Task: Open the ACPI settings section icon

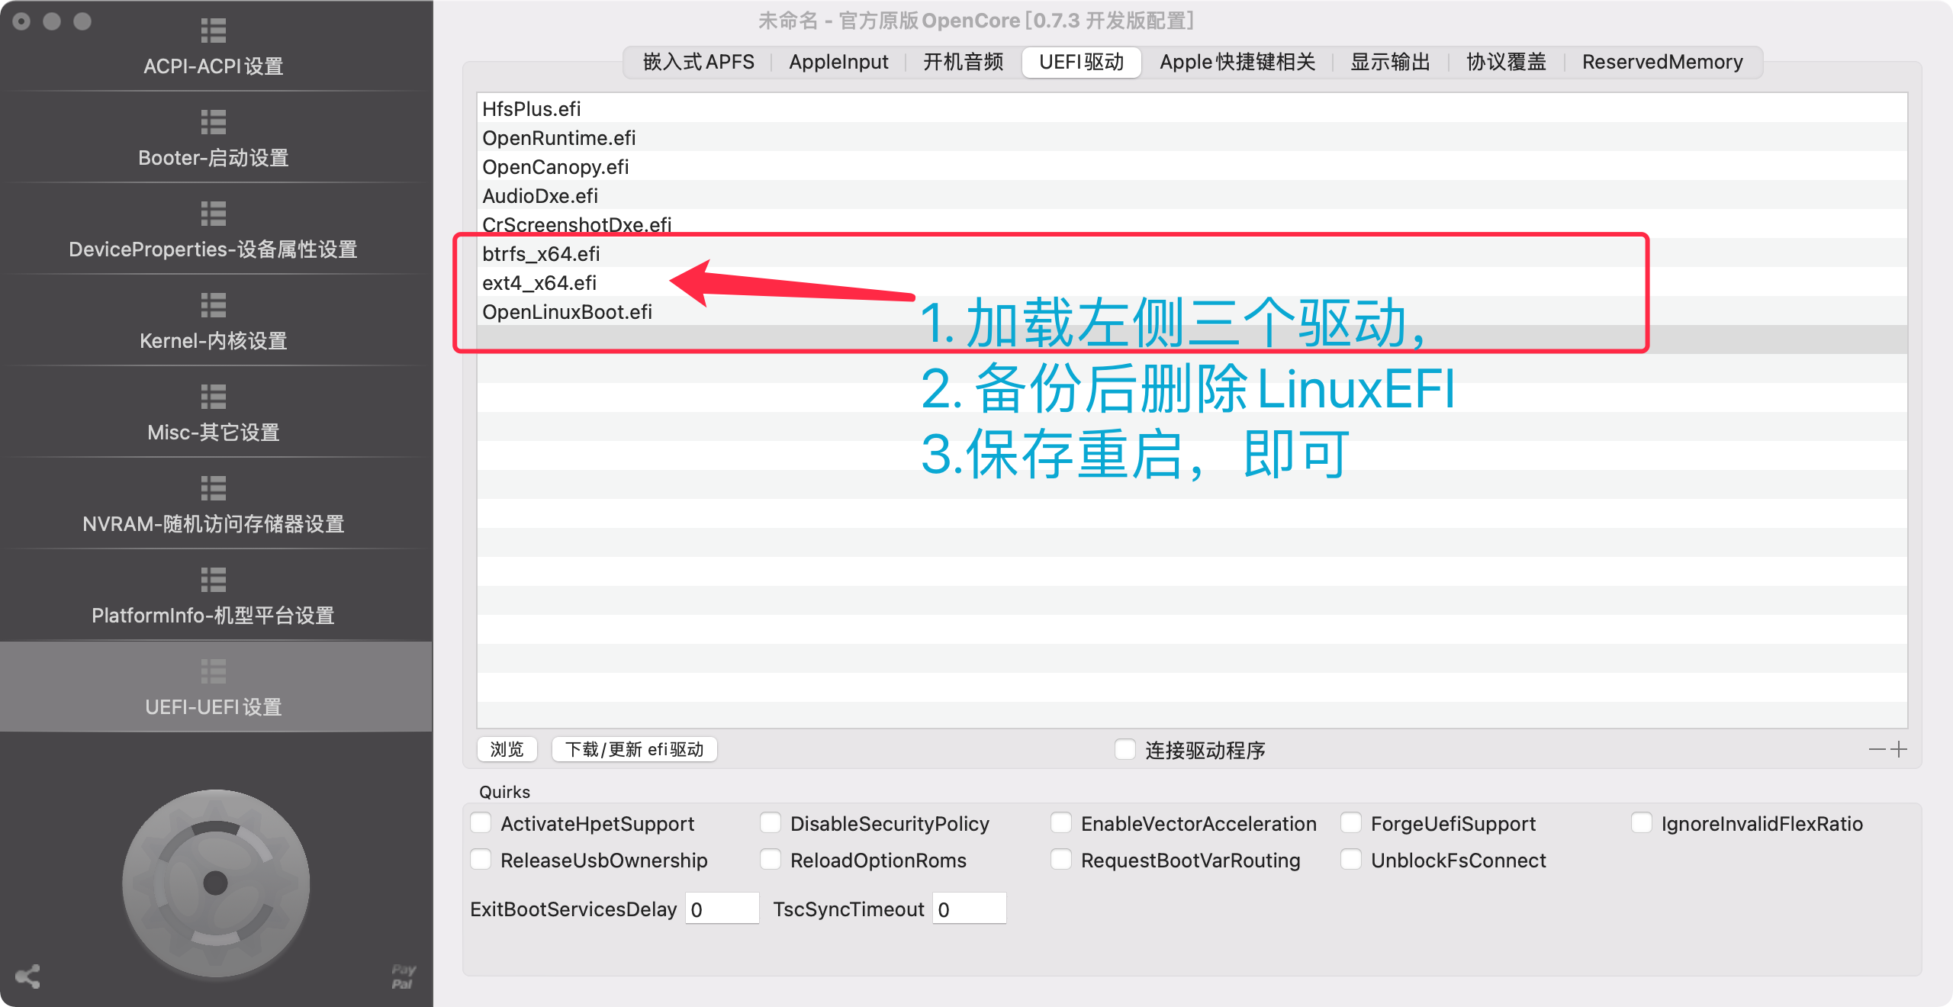Action: point(213,31)
